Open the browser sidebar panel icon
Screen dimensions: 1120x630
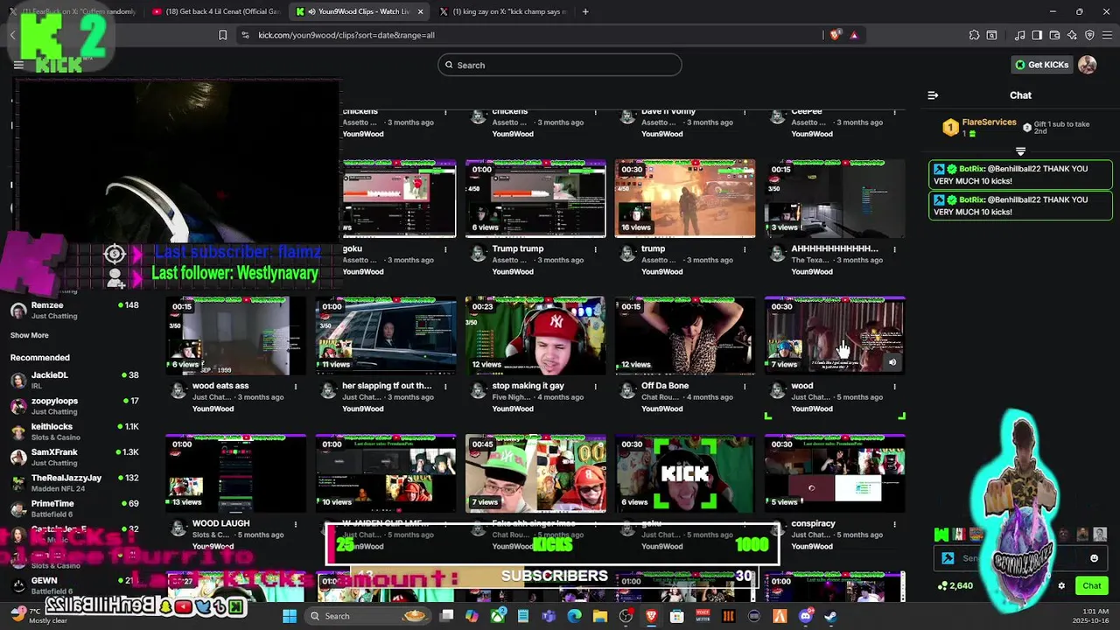point(1037,35)
